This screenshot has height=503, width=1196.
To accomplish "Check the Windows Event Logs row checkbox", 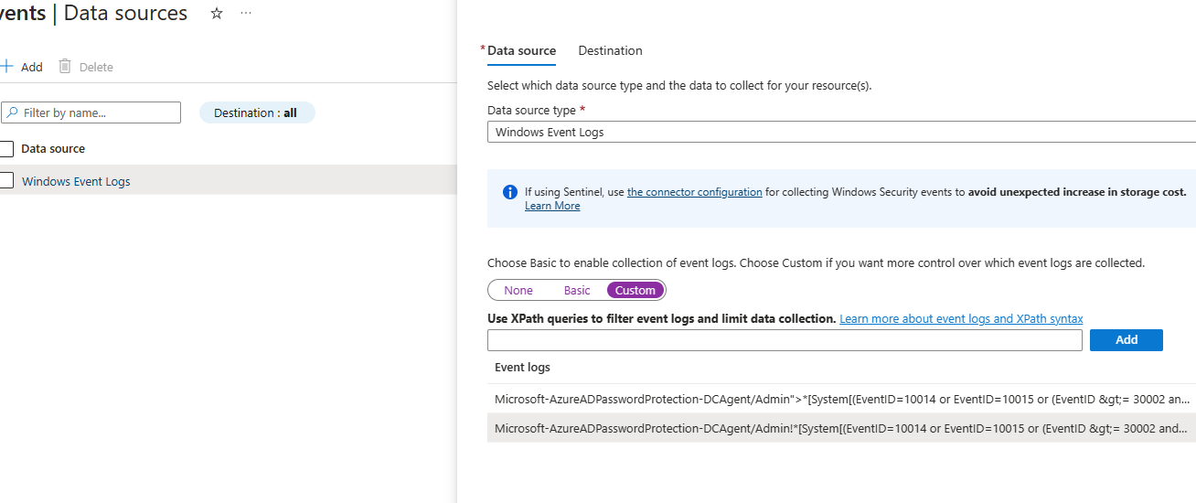I will (6, 181).
